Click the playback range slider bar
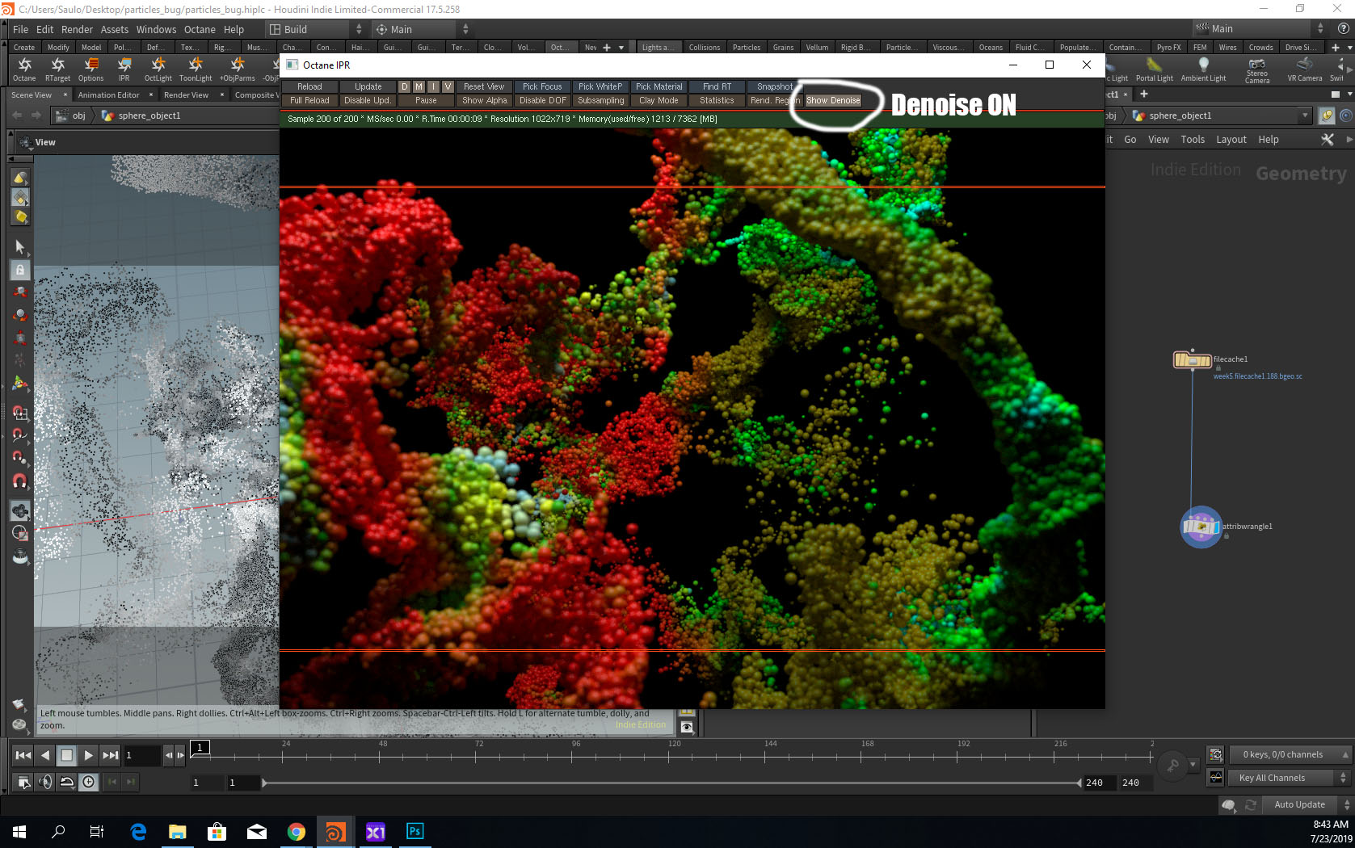 (671, 783)
